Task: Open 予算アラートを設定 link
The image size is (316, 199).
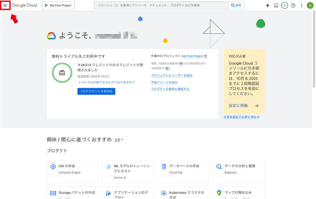Action: pos(164,82)
